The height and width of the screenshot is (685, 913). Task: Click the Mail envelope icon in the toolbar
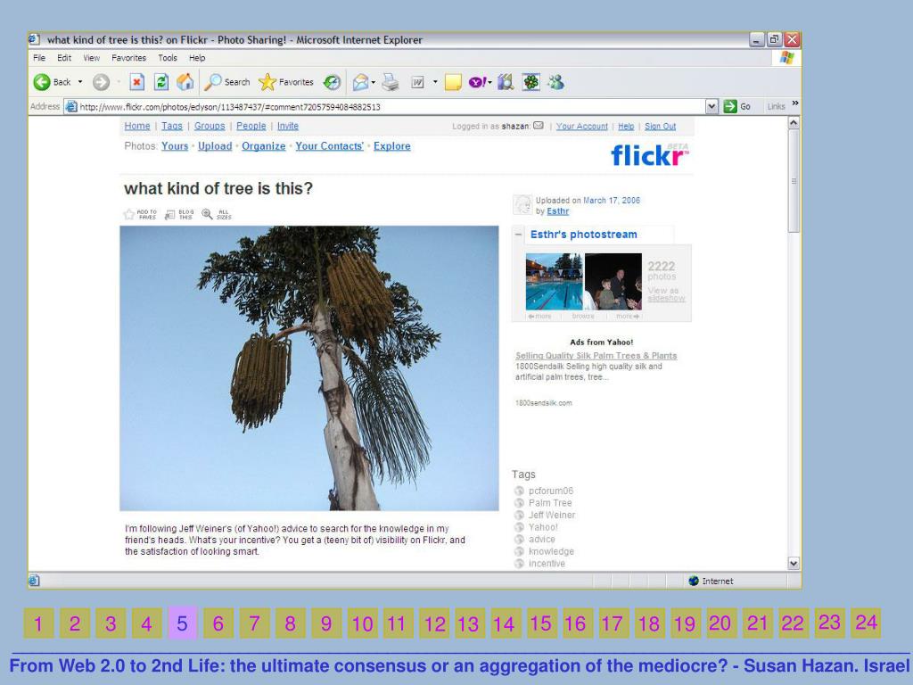point(360,82)
